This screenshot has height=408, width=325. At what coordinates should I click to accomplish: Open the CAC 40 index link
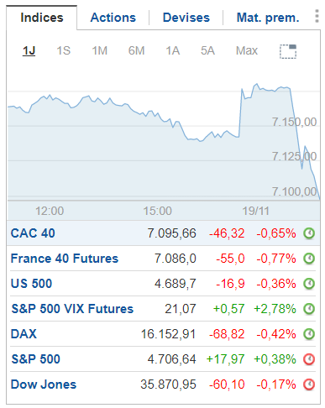33,233
